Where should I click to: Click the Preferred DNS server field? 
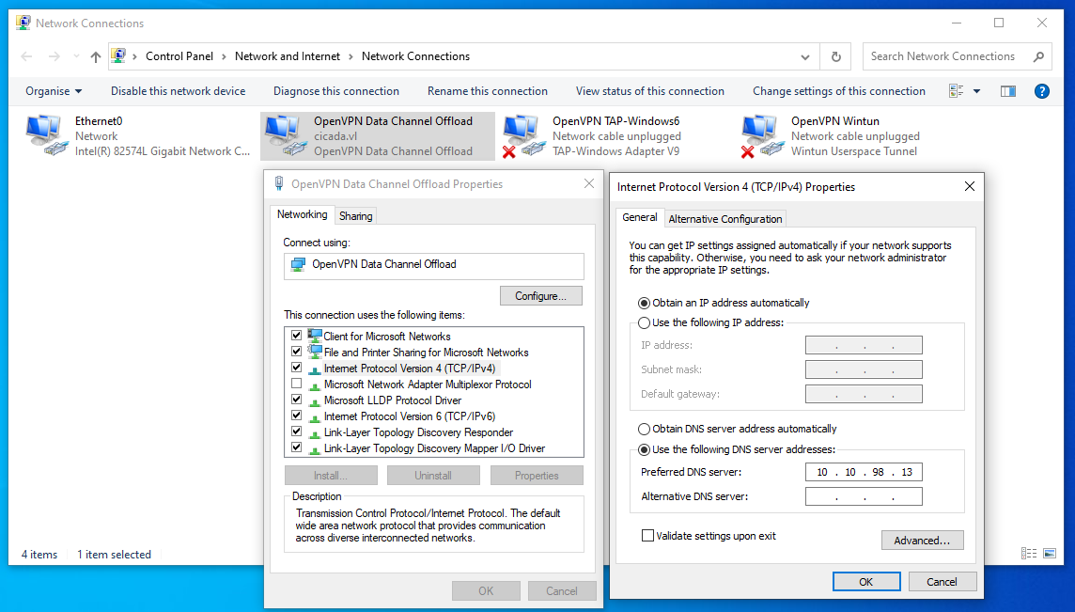[x=864, y=472]
